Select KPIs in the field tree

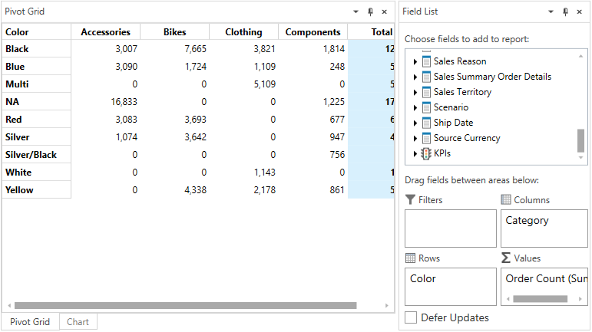(x=442, y=153)
